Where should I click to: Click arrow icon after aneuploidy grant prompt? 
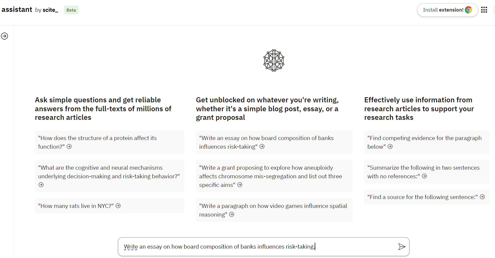tap(240, 185)
